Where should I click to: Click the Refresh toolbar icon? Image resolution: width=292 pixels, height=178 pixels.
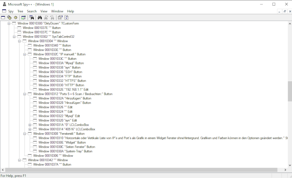pyautogui.click(x=67, y=18)
